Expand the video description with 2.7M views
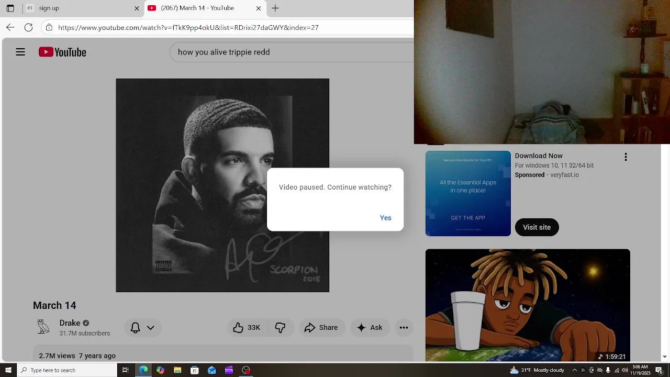This screenshot has width=670, height=377. pyautogui.click(x=223, y=354)
